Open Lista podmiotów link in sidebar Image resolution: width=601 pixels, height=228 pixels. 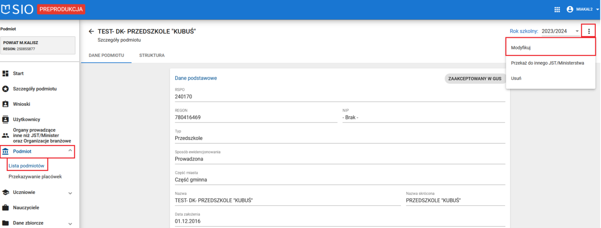[x=27, y=166]
